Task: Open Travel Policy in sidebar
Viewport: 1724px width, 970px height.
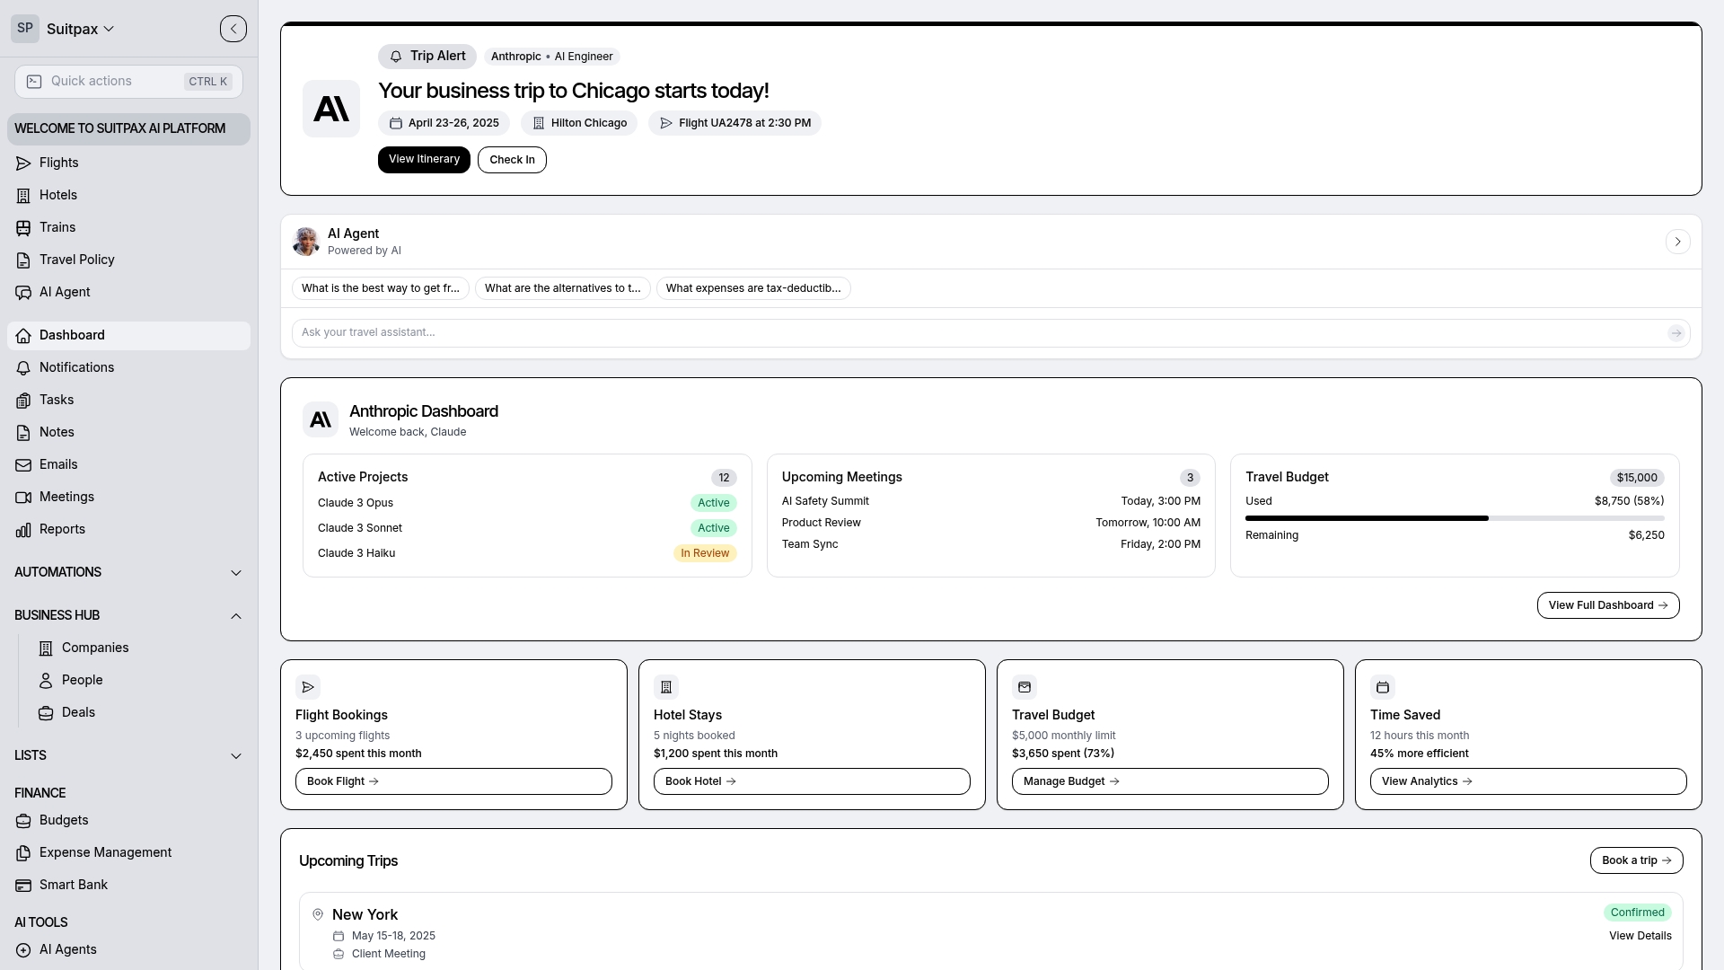Action: (128, 260)
